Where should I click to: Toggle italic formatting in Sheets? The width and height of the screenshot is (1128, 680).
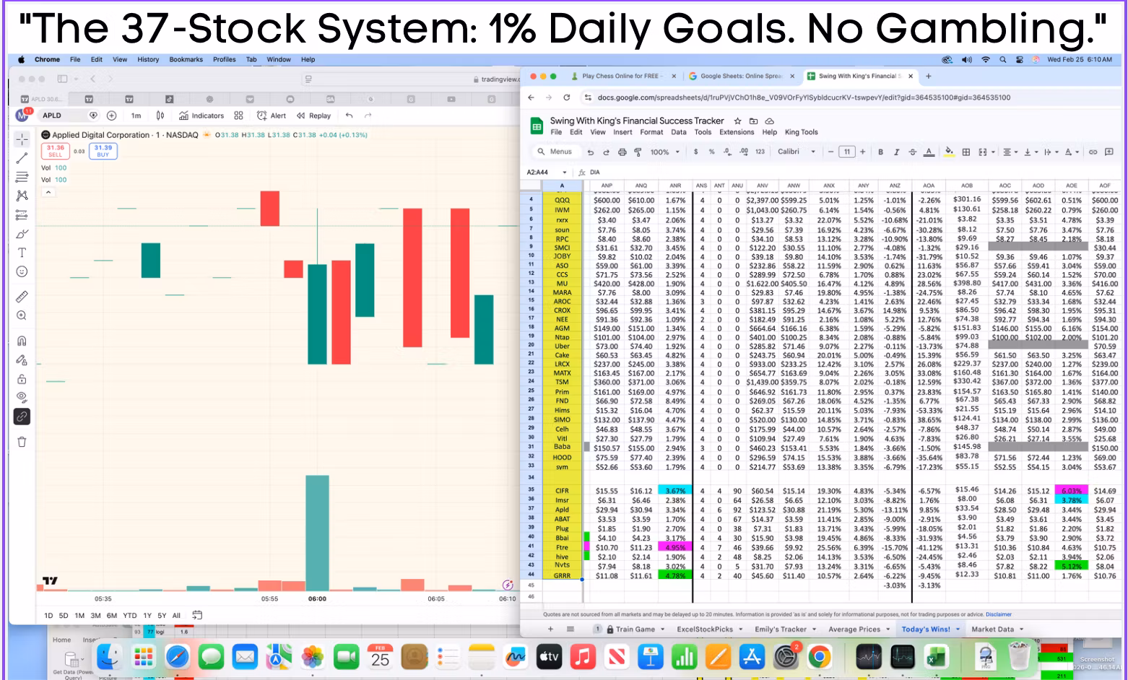pos(896,152)
